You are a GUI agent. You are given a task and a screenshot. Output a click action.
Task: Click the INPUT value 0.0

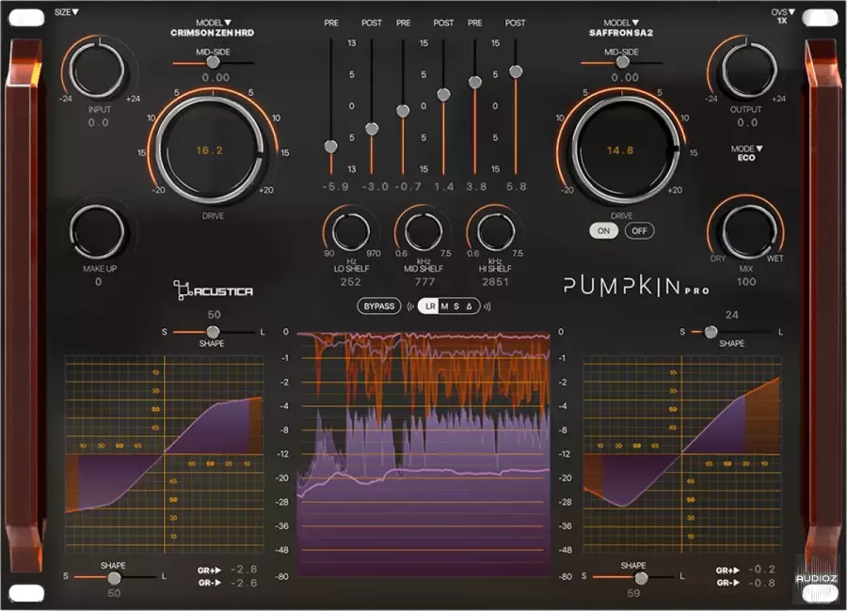click(x=98, y=122)
